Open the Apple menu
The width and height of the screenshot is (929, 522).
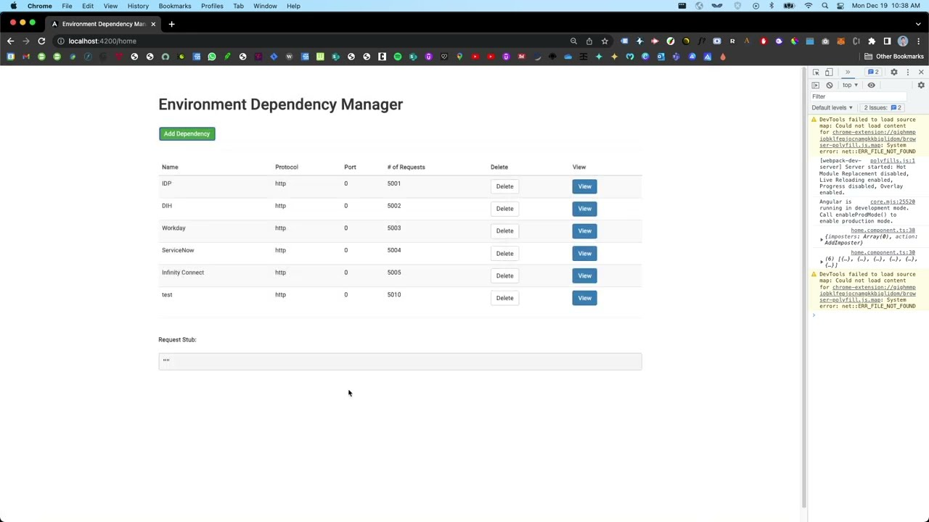[14, 6]
